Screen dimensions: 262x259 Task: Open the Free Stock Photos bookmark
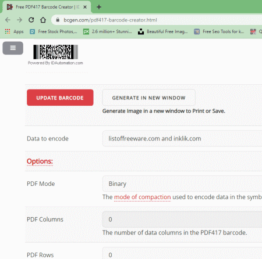[54, 31]
